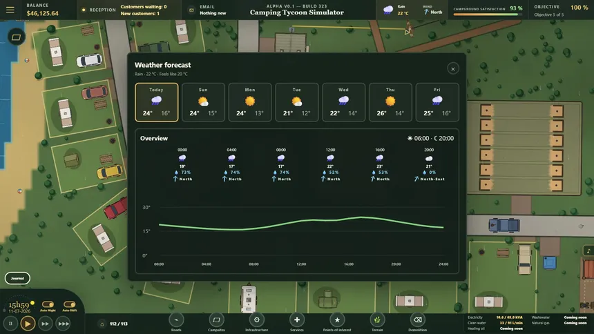Open the Objective panel
Screen dimensions: 594x334
(x=561, y=10)
